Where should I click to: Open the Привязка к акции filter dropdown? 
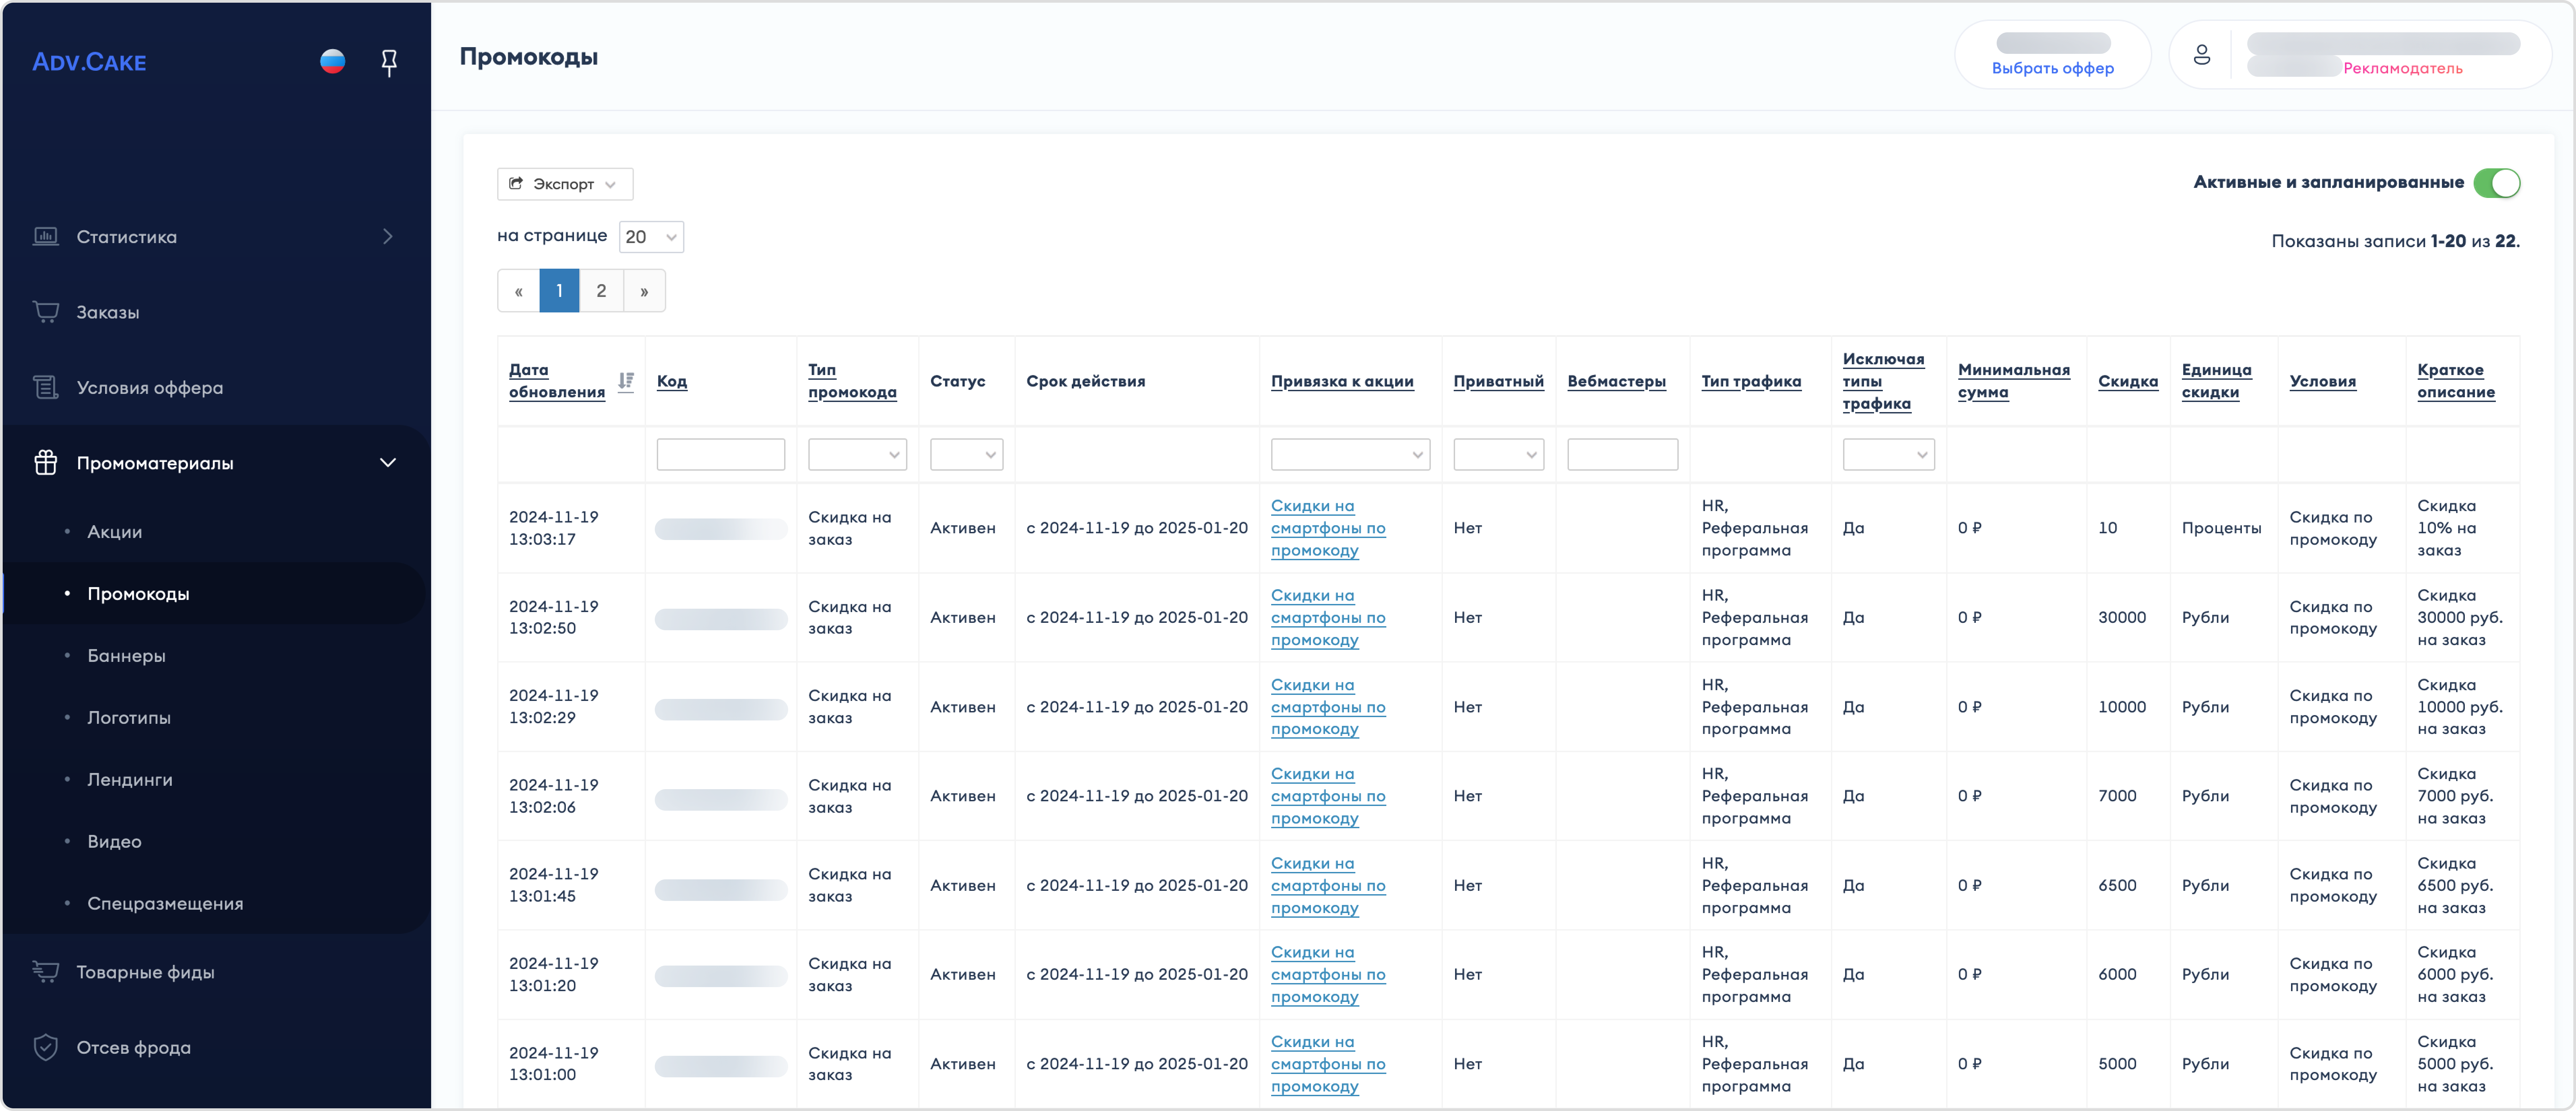click(1350, 454)
